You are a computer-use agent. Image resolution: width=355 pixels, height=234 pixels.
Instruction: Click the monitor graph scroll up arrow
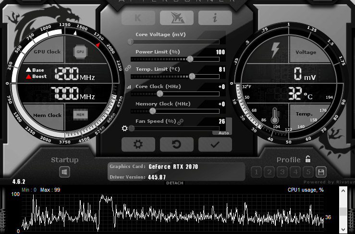343,191
